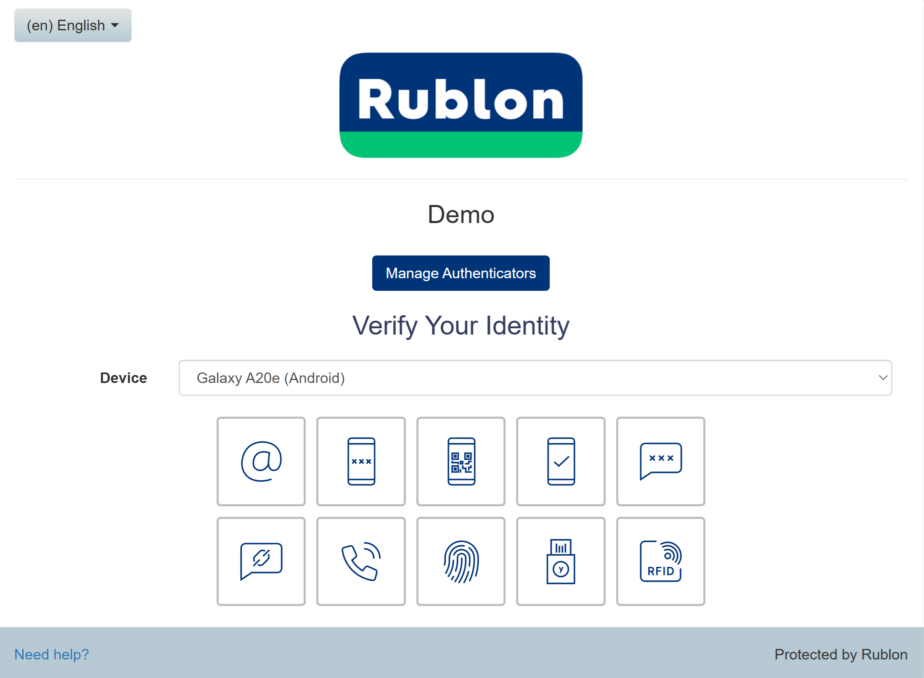
Task: Select the Email Link authentication method
Action: [x=261, y=461]
